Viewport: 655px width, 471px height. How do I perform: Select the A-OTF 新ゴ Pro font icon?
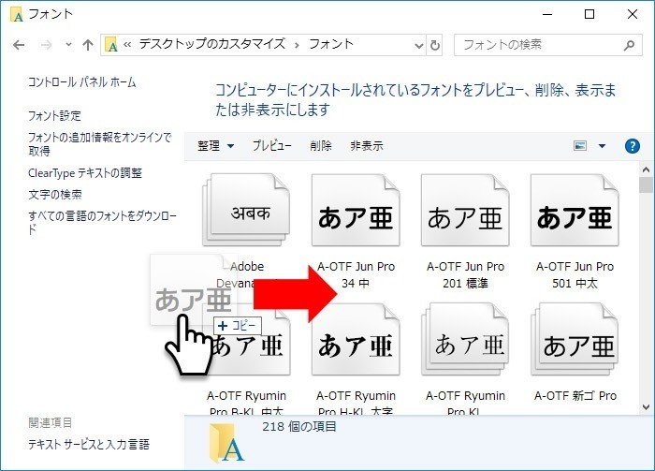pos(574,345)
